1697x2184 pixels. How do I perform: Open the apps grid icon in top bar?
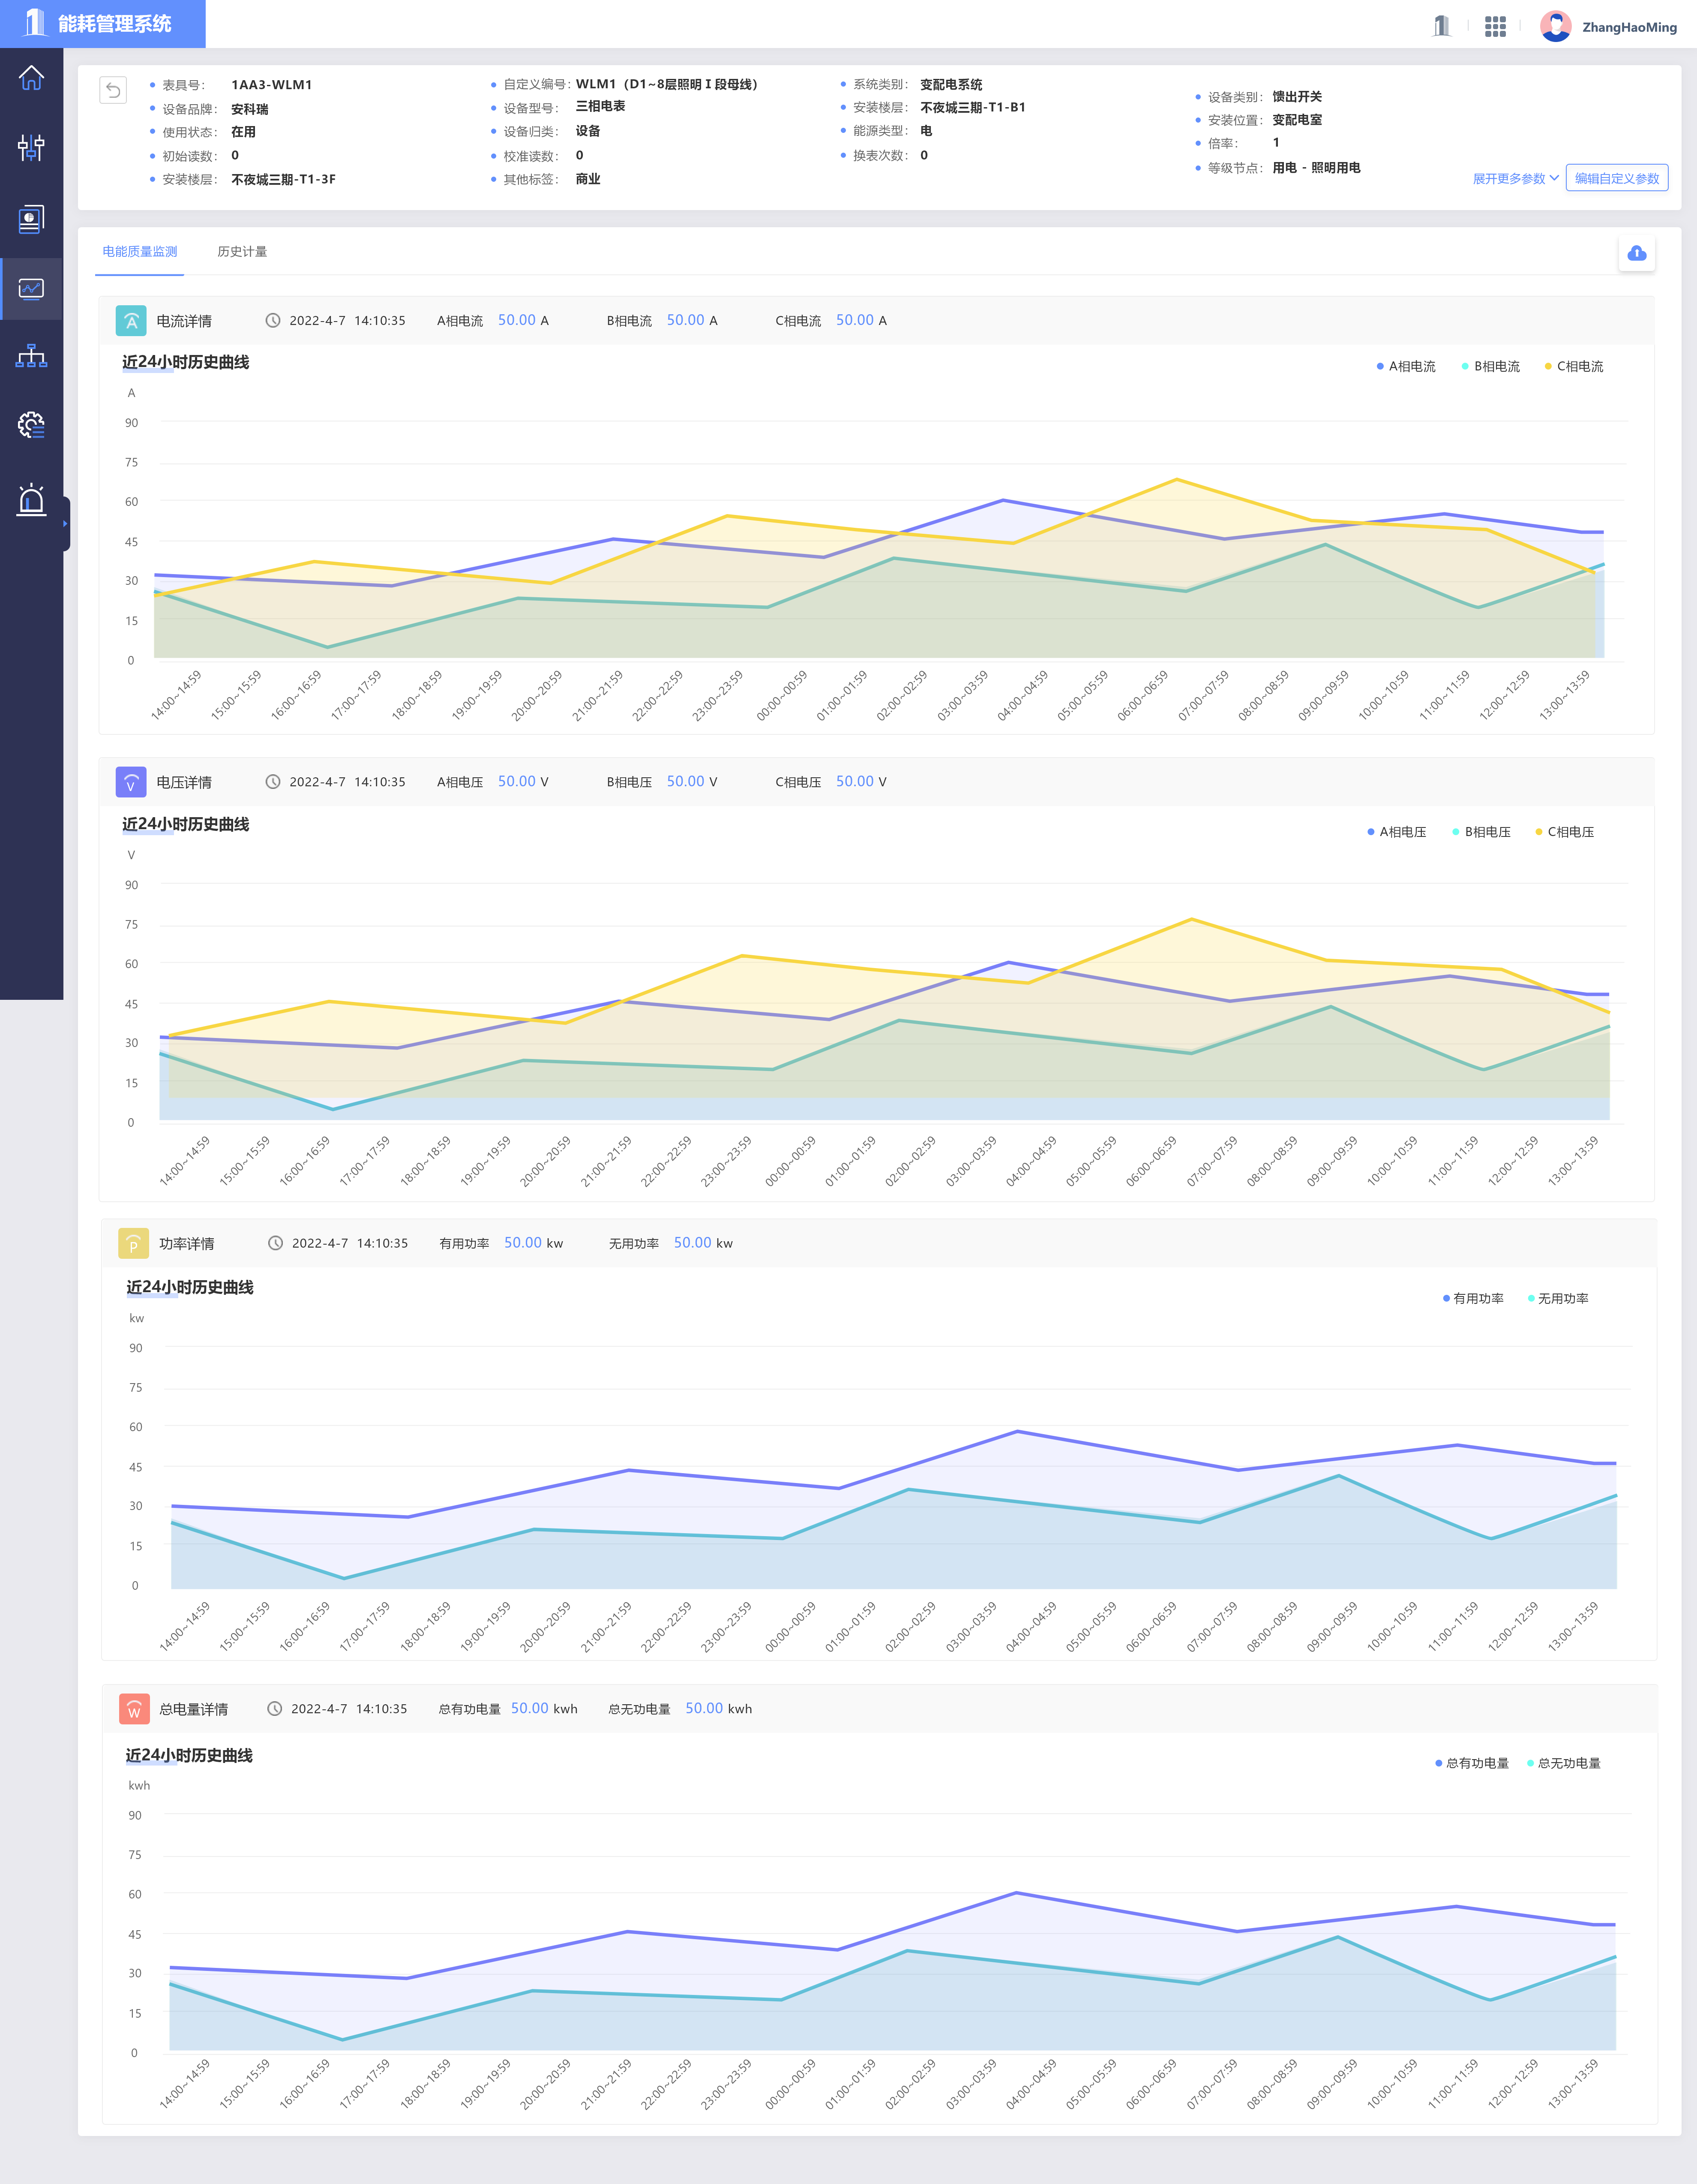pos(1495,26)
